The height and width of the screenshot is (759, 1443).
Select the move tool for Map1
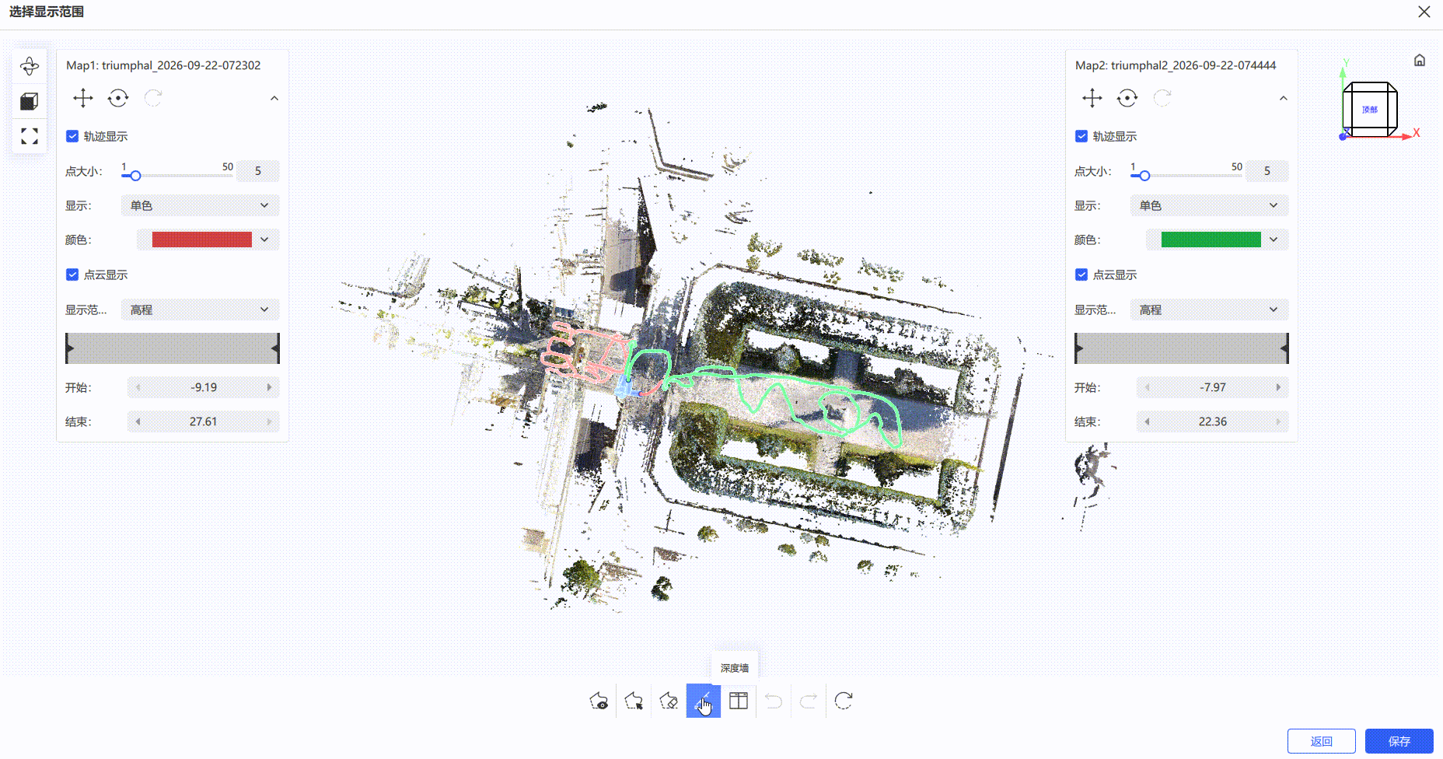click(83, 98)
